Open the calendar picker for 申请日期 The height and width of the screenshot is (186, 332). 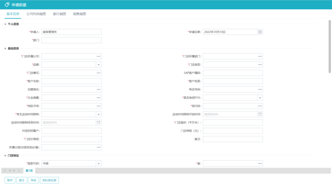coord(260,32)
